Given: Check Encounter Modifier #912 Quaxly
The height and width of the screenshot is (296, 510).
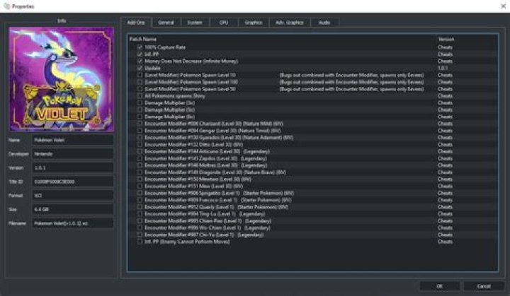Looking at the screenshot, I should click(140, 207).
